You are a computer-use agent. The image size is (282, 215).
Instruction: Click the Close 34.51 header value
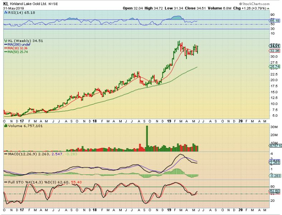(x=195, y=8)
